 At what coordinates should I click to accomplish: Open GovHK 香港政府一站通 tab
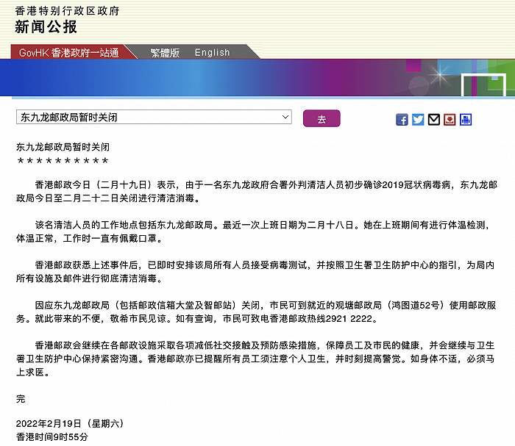point(69,52)
